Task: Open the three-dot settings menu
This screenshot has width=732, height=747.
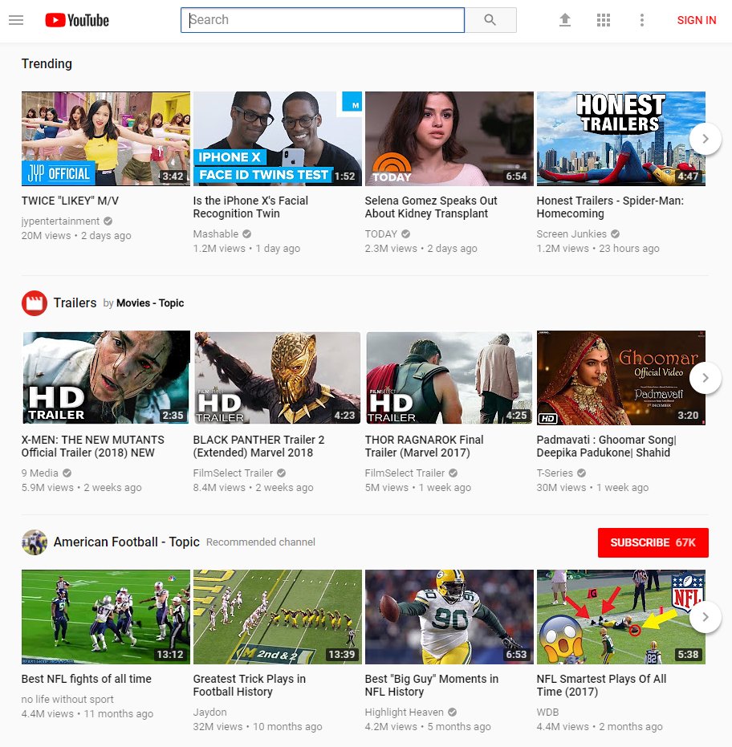Action: click(x=642, y=20)
